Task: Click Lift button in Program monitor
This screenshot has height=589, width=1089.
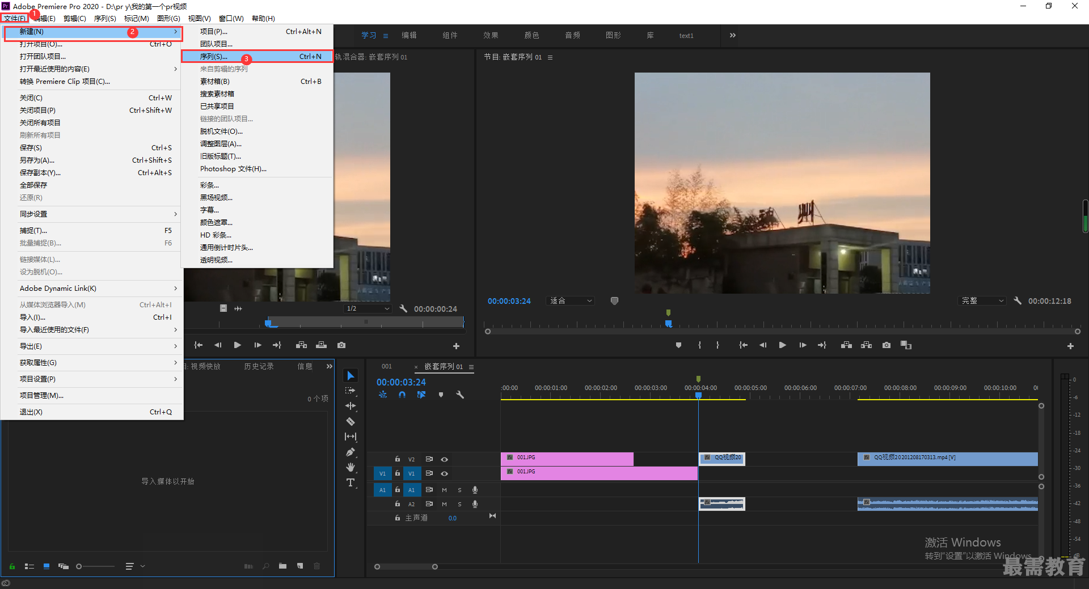Action: (x=846, y=345)
